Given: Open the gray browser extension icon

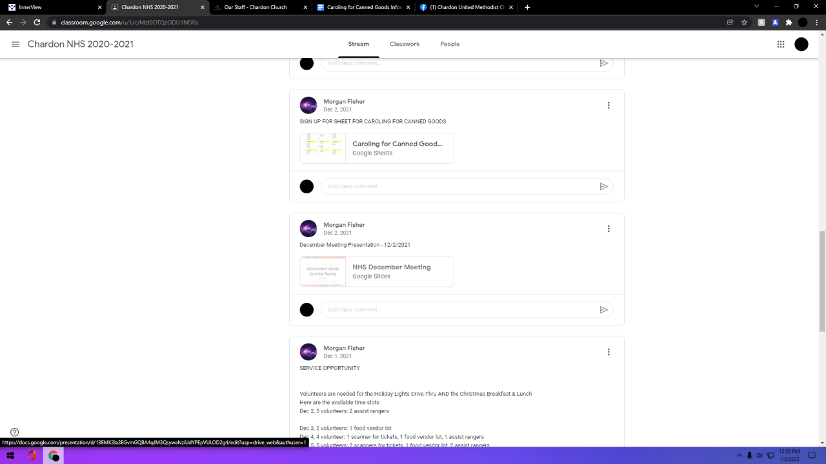Looking at the screenshot, I should pos(761,22).
